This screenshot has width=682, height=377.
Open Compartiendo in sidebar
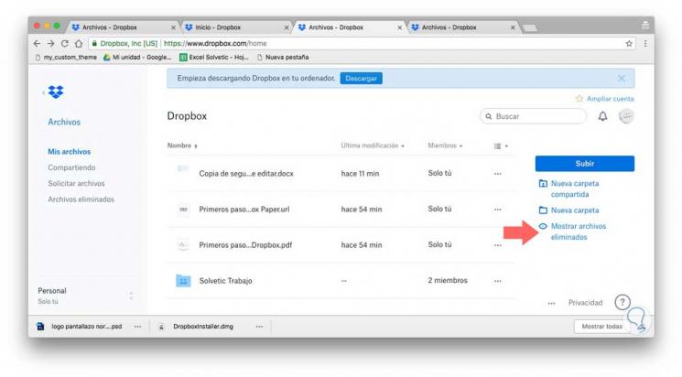pos(71,167)
